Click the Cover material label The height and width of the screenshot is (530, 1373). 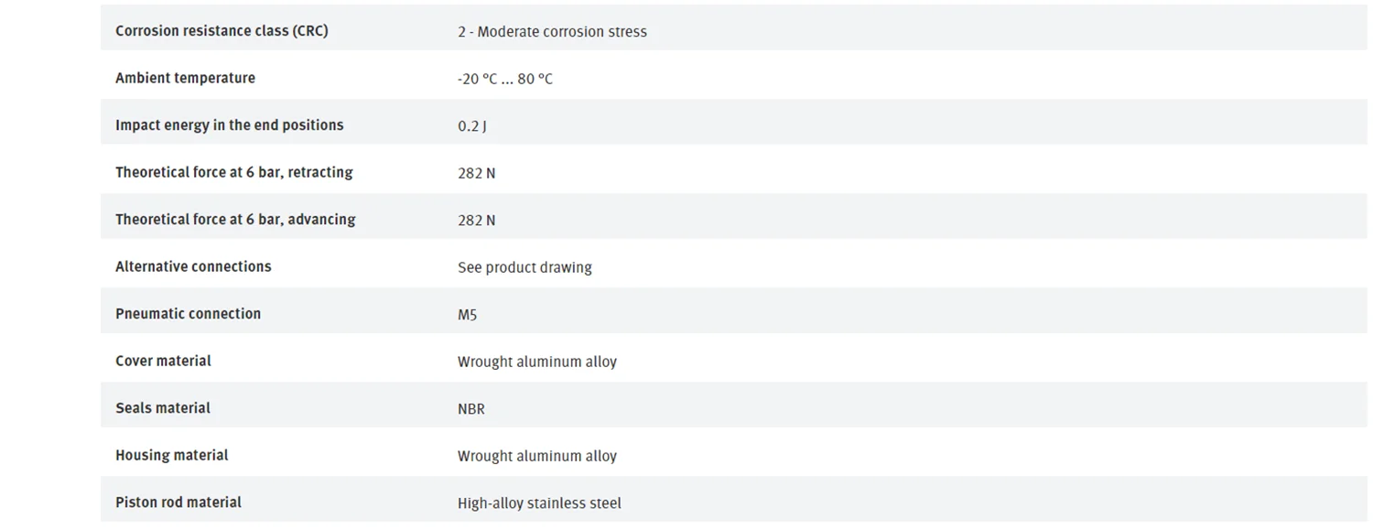click(x=163, y=361)
